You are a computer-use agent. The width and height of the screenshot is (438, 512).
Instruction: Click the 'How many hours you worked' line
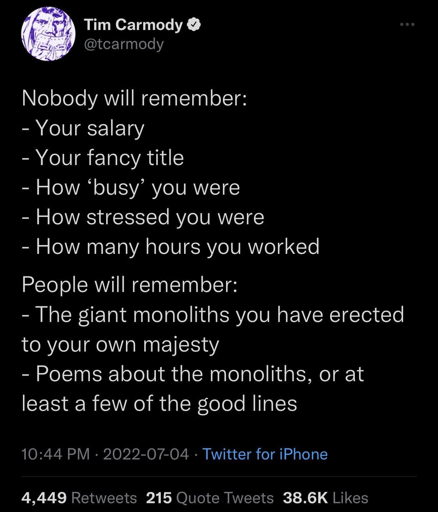pos(177,246)
